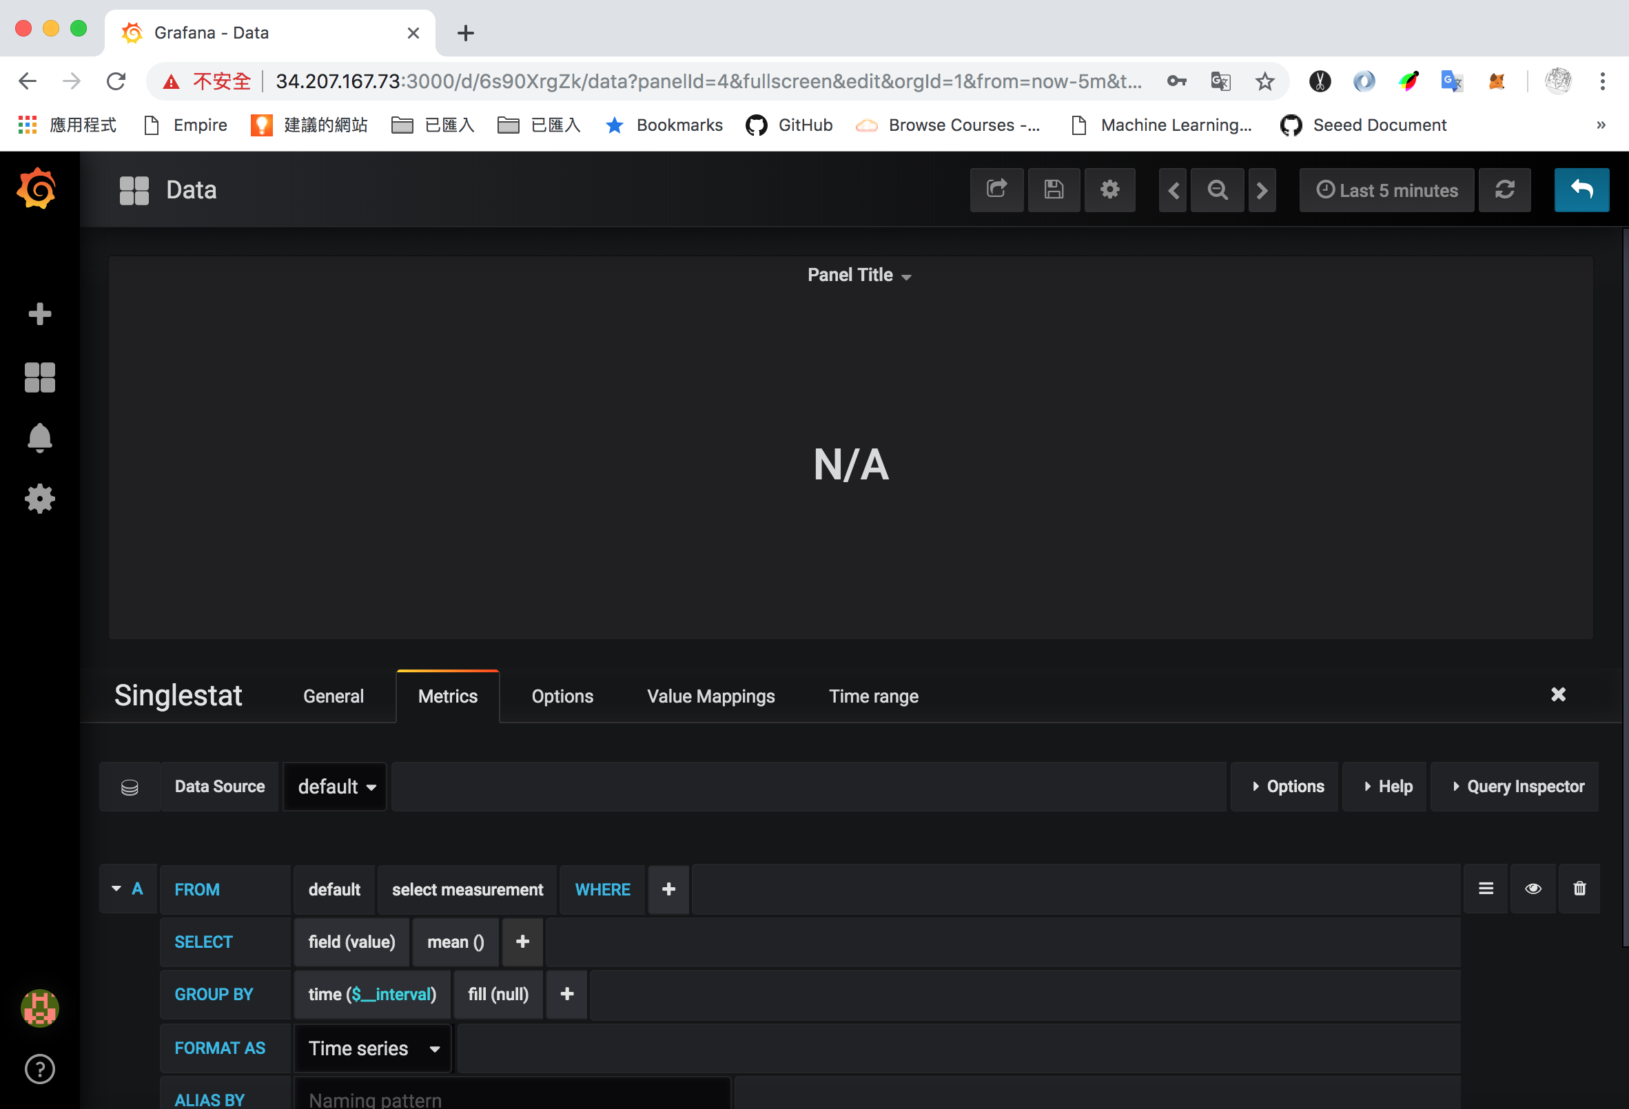Refresh the dashboard
This screenshot has width=1629, height=1109.
click(1504, 190)
